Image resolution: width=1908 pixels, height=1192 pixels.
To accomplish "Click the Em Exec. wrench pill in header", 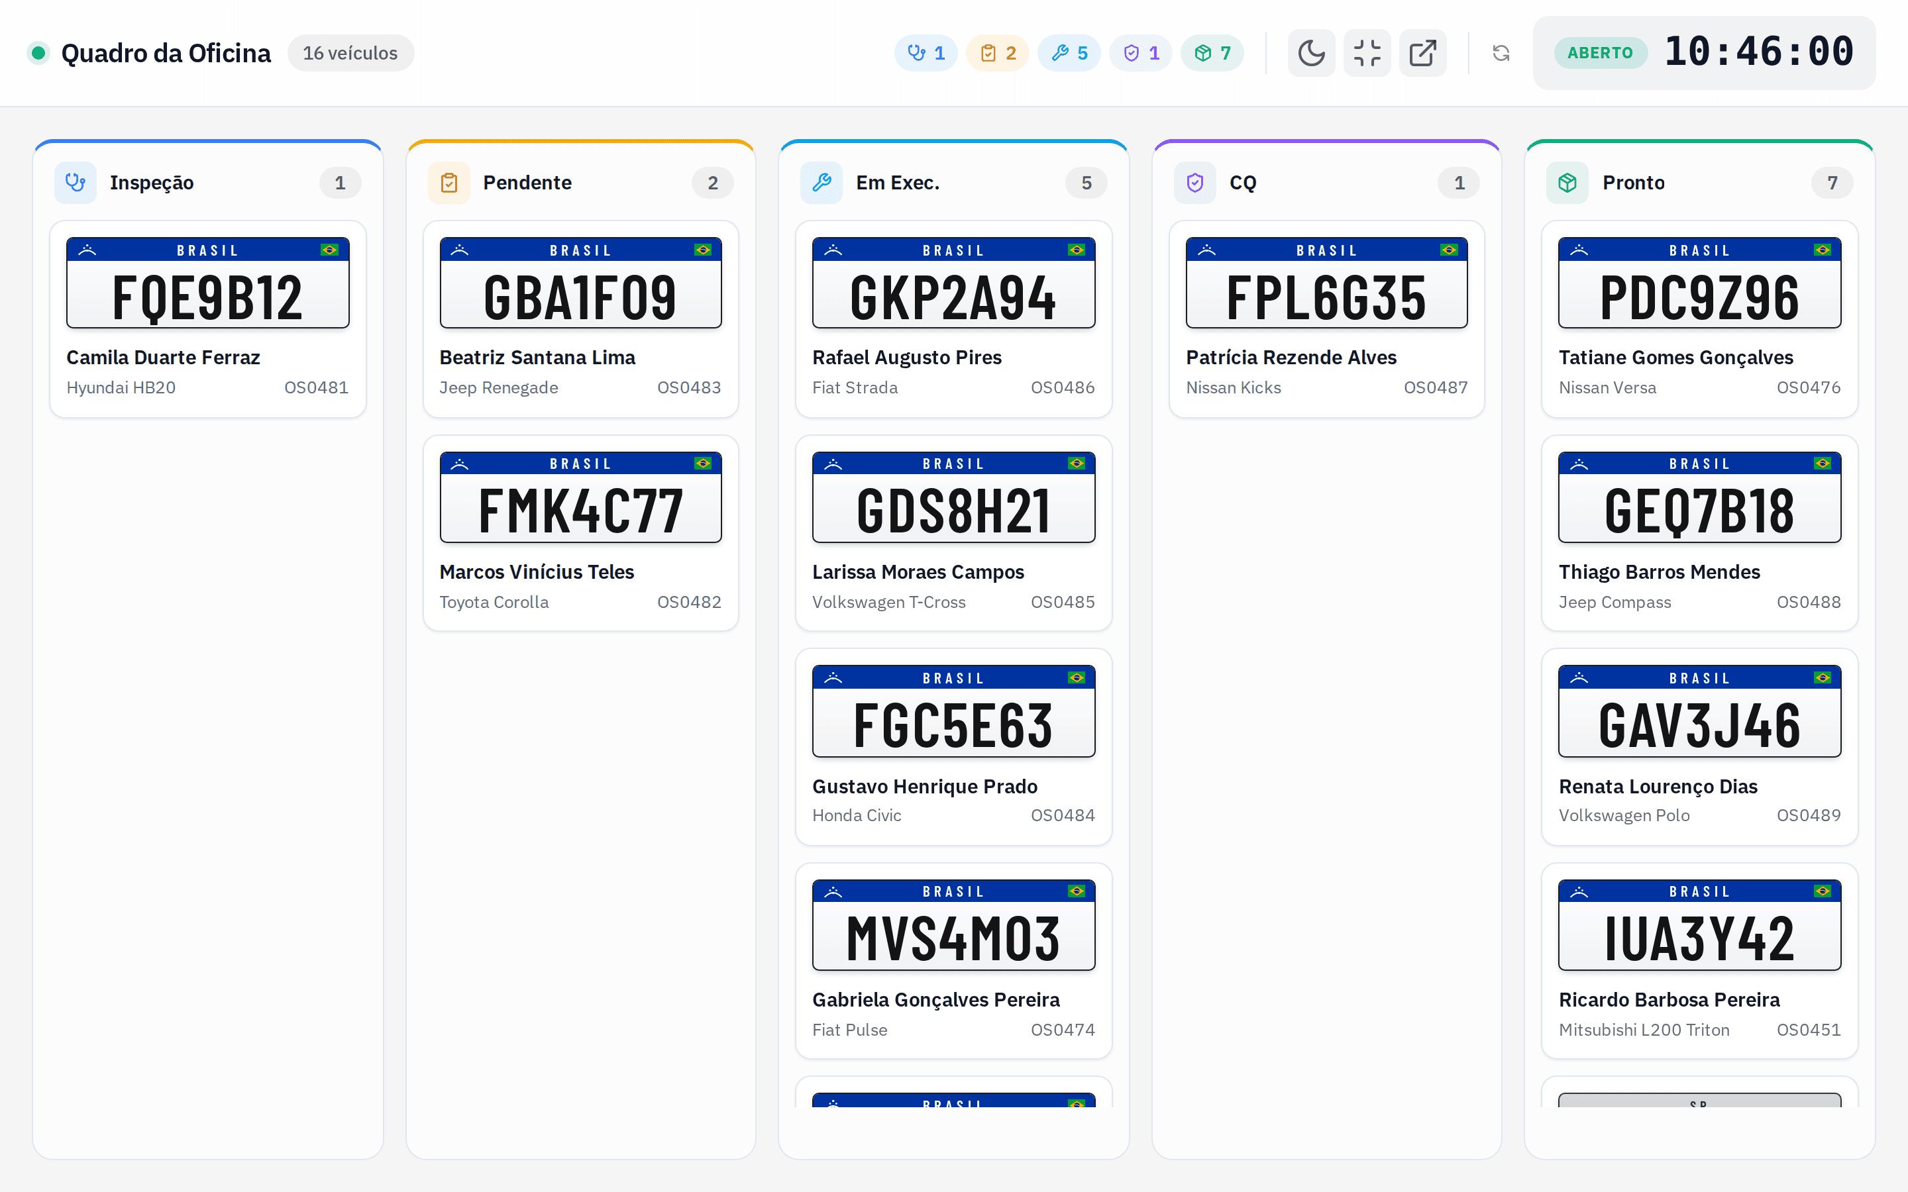I will 1069,53.
